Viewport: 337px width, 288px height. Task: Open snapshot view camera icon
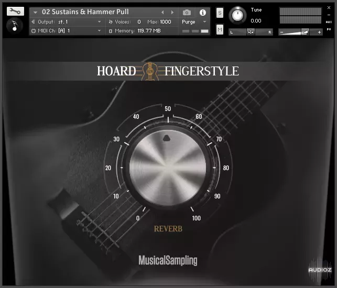187,13
